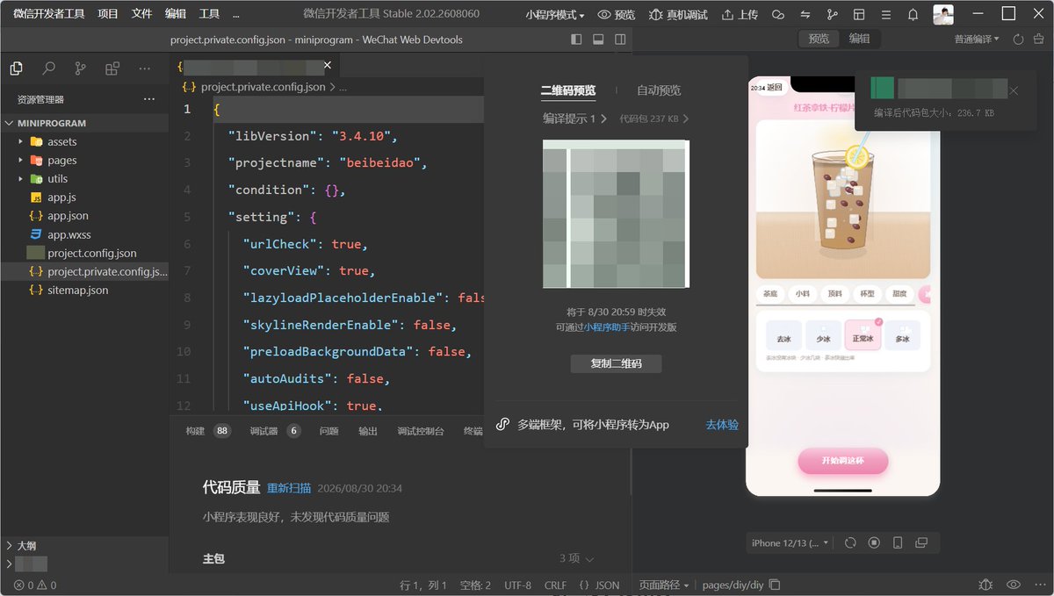Rotate simulator refresh icon beside iPhone dropdown
The image size is (1054, 596).
pyautogui.click(x=850, y=542)
